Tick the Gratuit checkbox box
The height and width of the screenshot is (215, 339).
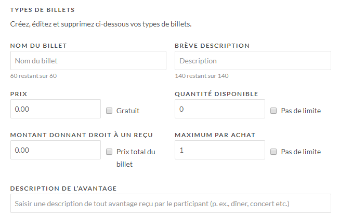(109, 111)
